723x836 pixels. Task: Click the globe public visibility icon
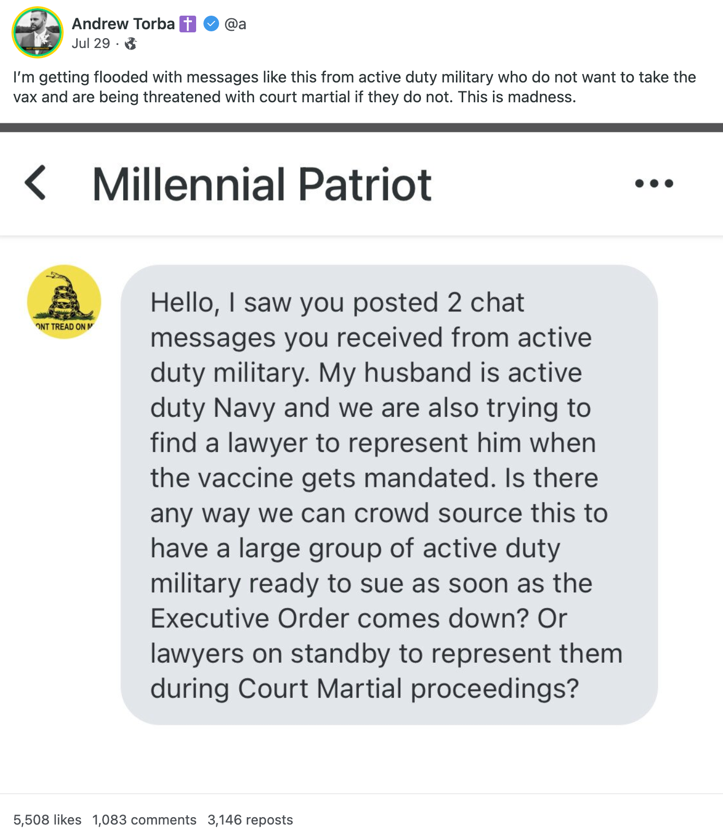coord(131,44)
